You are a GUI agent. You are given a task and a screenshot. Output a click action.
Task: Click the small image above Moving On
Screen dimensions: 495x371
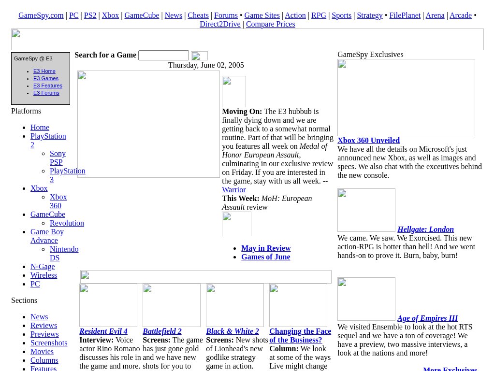(x=234, y=91)
